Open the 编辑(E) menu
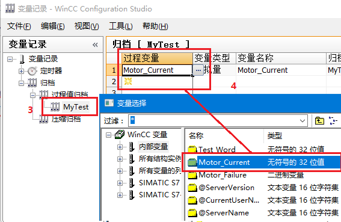Screen dimensions: 341x222 [x=53, y=26]
